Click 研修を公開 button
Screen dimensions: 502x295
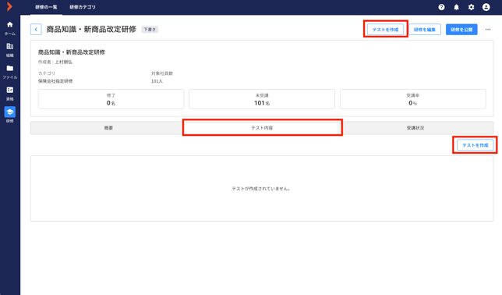[x=461, y=30]
